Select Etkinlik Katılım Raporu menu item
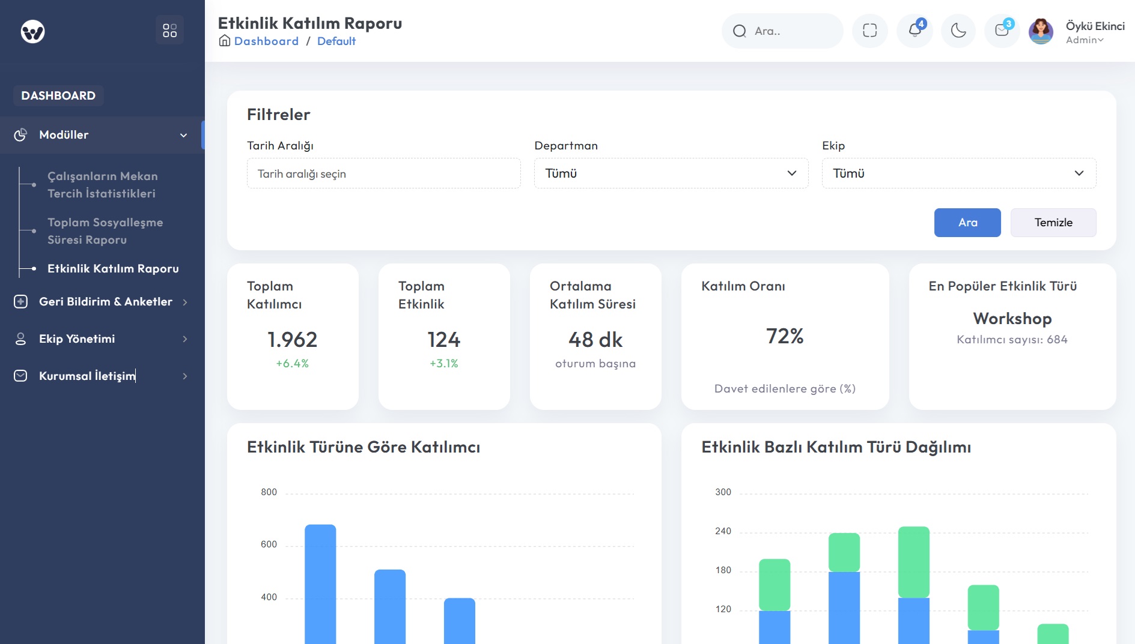 pos(113,268)
